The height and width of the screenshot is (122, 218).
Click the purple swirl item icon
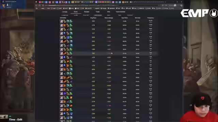point(64,94)
